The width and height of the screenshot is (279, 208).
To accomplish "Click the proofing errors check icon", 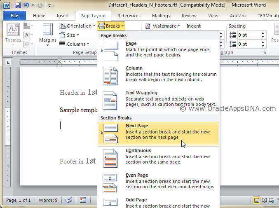I will pyautogui.click(x=68, y=200).
